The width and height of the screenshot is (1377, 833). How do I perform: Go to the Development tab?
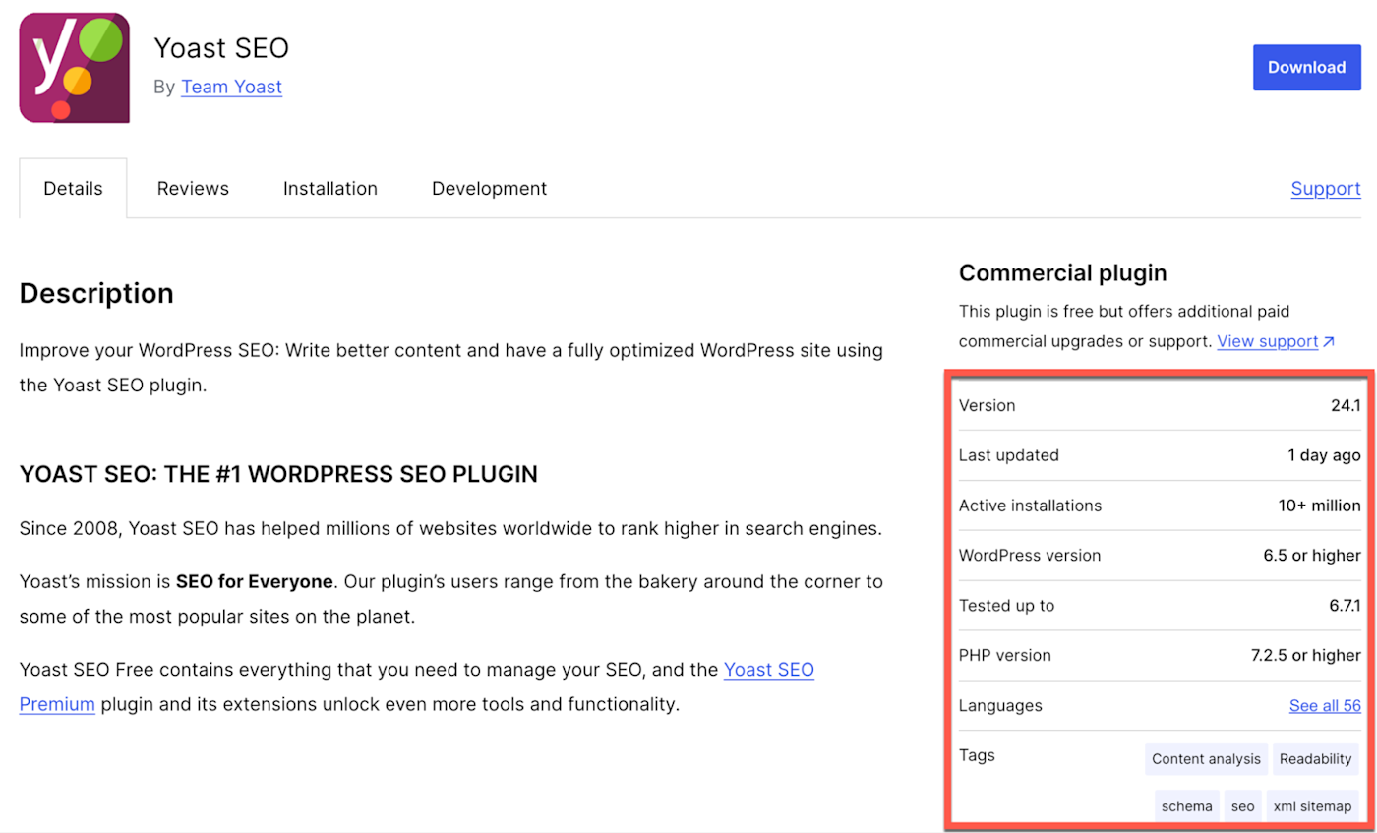[x=489, y=188]
